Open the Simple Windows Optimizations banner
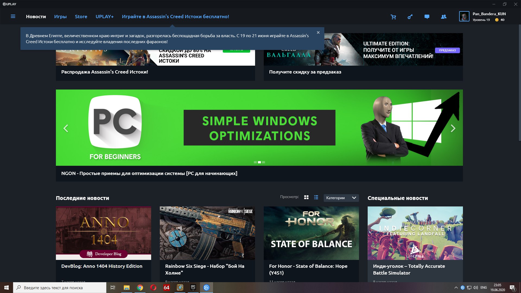521x293 pixels. click(259, 128)
